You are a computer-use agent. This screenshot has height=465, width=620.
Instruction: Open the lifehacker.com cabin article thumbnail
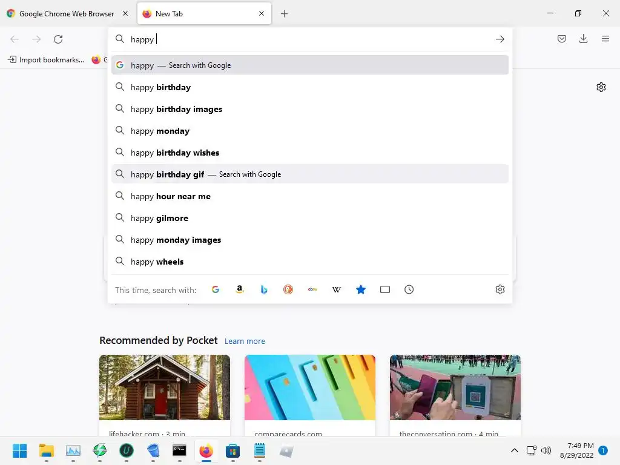tap(165, 387)
